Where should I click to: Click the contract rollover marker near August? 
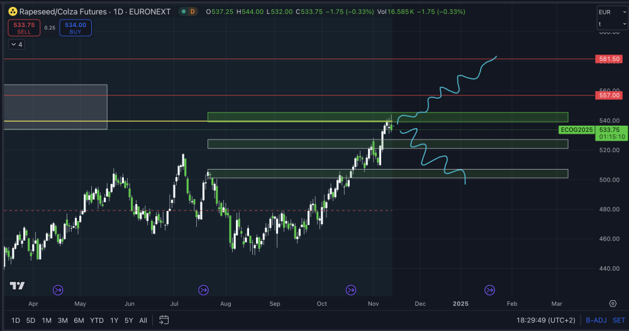tap(203, 290)
